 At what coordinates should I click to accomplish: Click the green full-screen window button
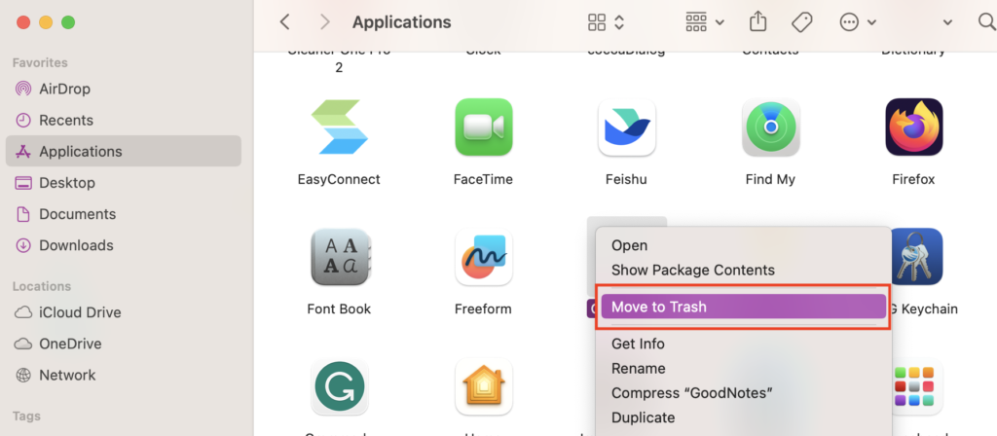point(68,21)
